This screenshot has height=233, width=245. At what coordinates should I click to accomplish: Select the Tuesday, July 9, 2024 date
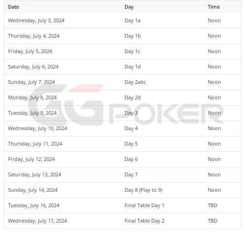[32, 113]
